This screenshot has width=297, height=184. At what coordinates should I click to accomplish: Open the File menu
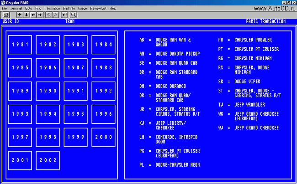(x=4, y=8)
